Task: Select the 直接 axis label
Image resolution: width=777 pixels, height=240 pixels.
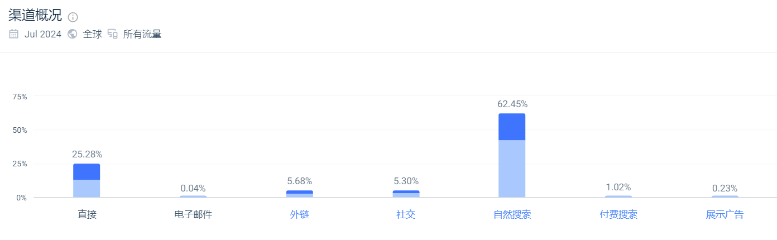Action: click(87, 214)
